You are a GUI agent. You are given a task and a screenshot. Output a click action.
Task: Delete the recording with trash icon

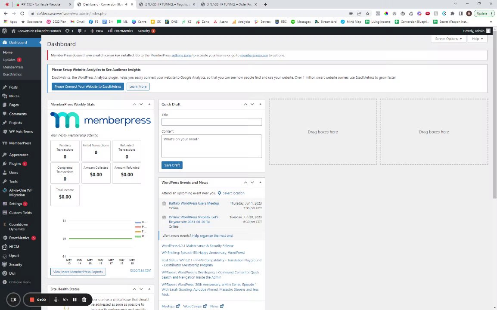point(84,300)
